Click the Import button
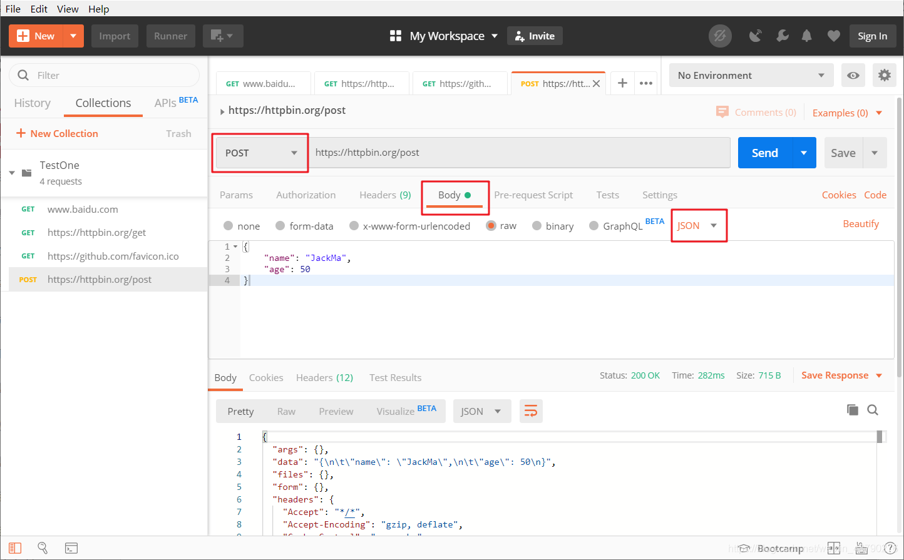Viewport: 904px width, 560px height. coord(115,36)
